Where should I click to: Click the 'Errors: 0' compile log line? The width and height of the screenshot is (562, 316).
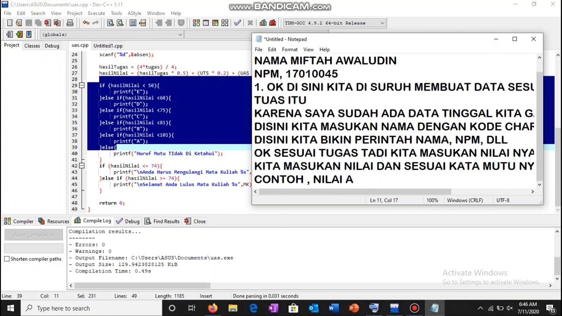tap(86, 244)
